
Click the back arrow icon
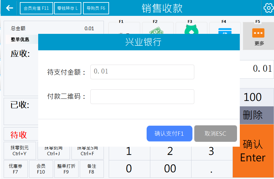pos(10,8)
